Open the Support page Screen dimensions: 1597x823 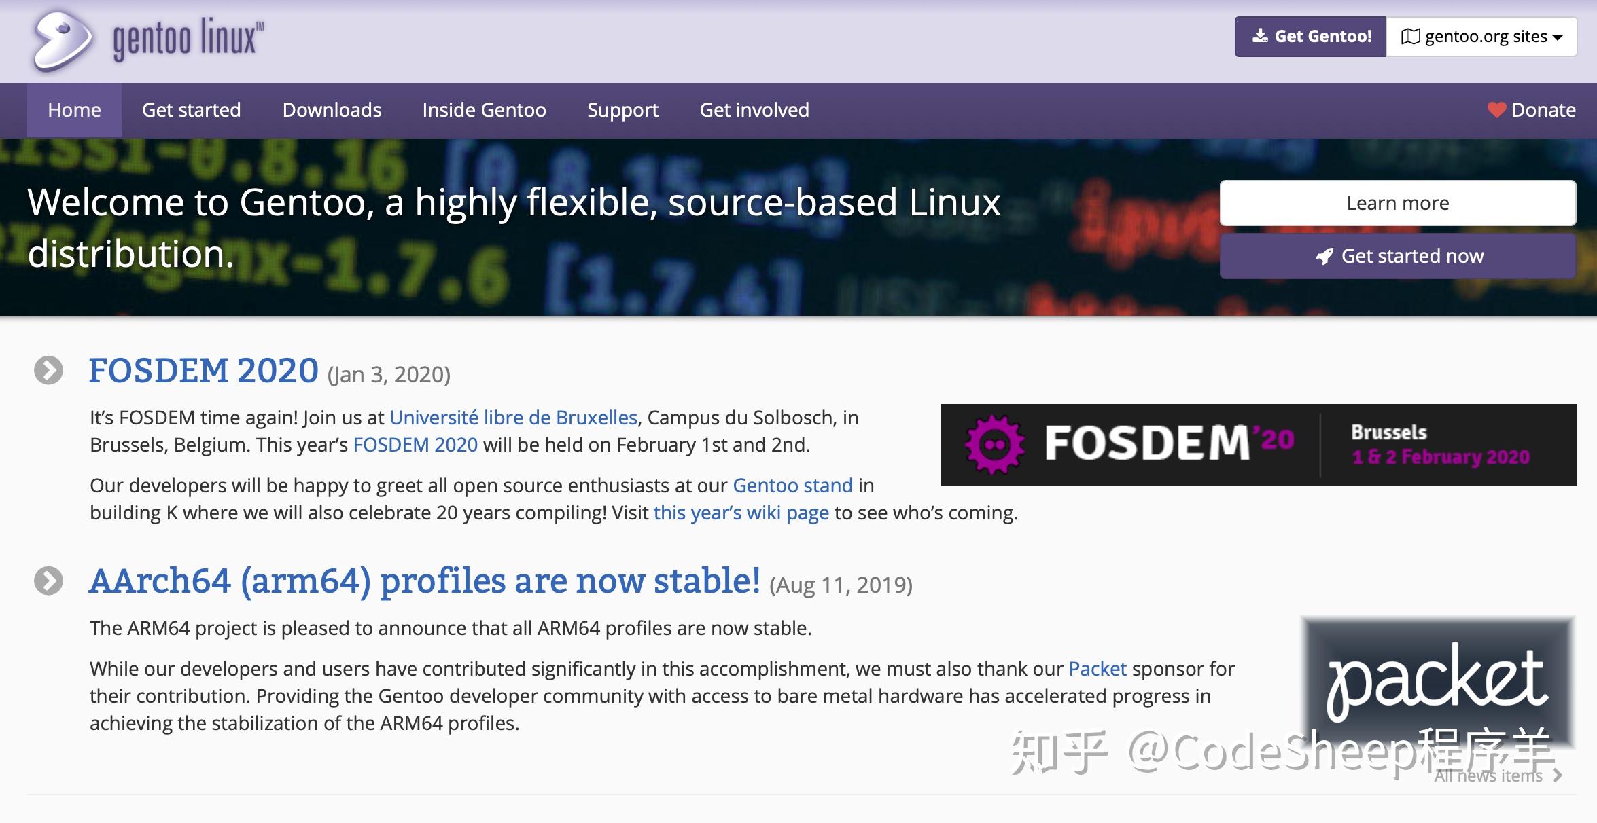coord(622,109)
